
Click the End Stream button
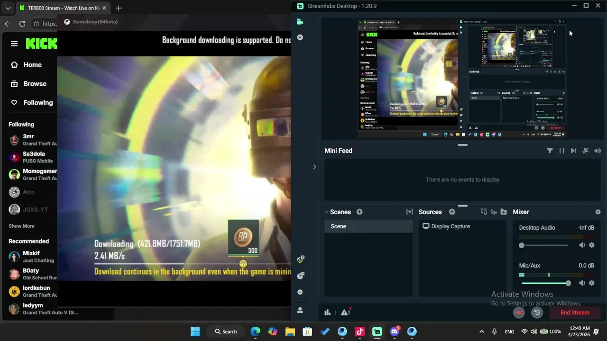coord(575,313)
